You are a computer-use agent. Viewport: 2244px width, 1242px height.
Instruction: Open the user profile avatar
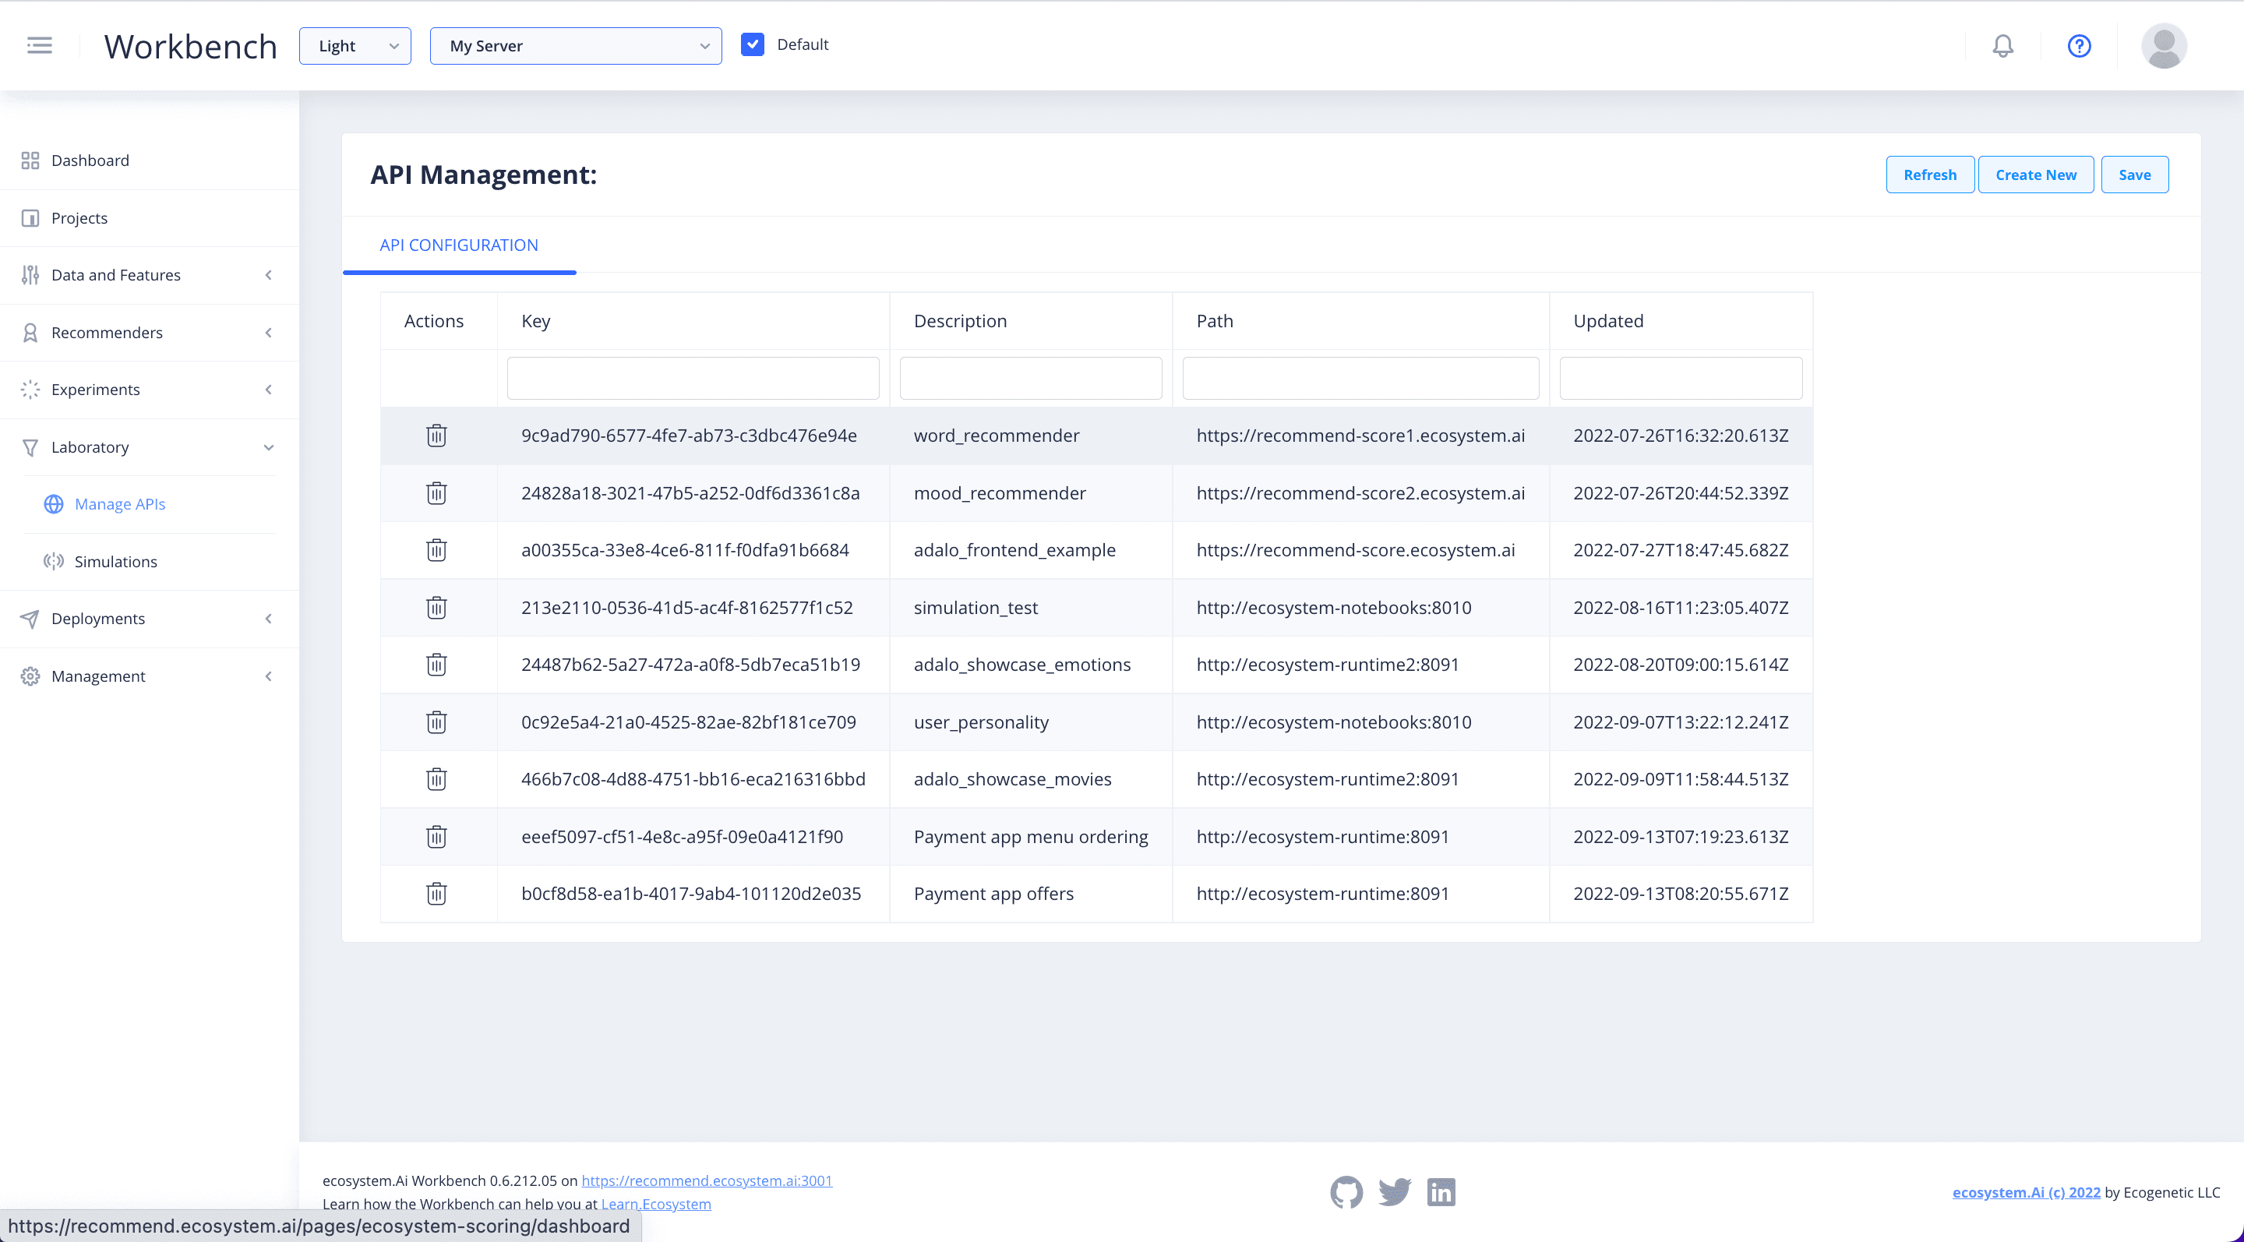2165,45
